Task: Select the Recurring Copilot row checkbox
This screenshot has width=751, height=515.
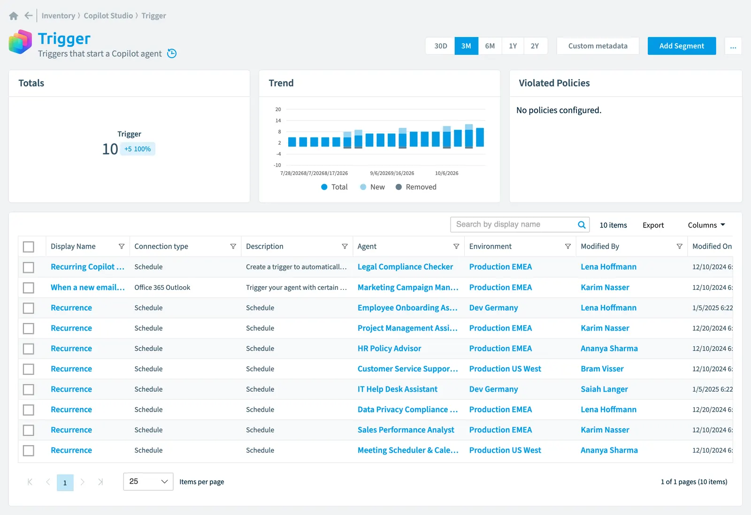Action: tap(29, 267)
